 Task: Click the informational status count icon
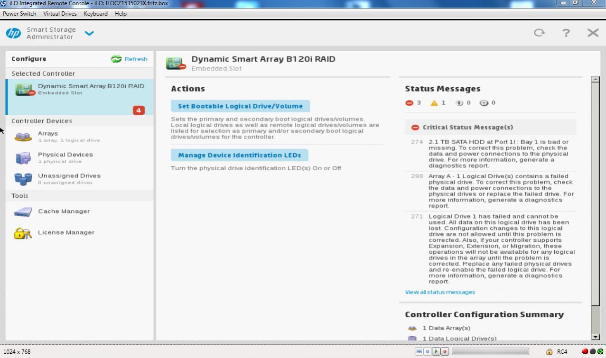[x=459, y=103]
